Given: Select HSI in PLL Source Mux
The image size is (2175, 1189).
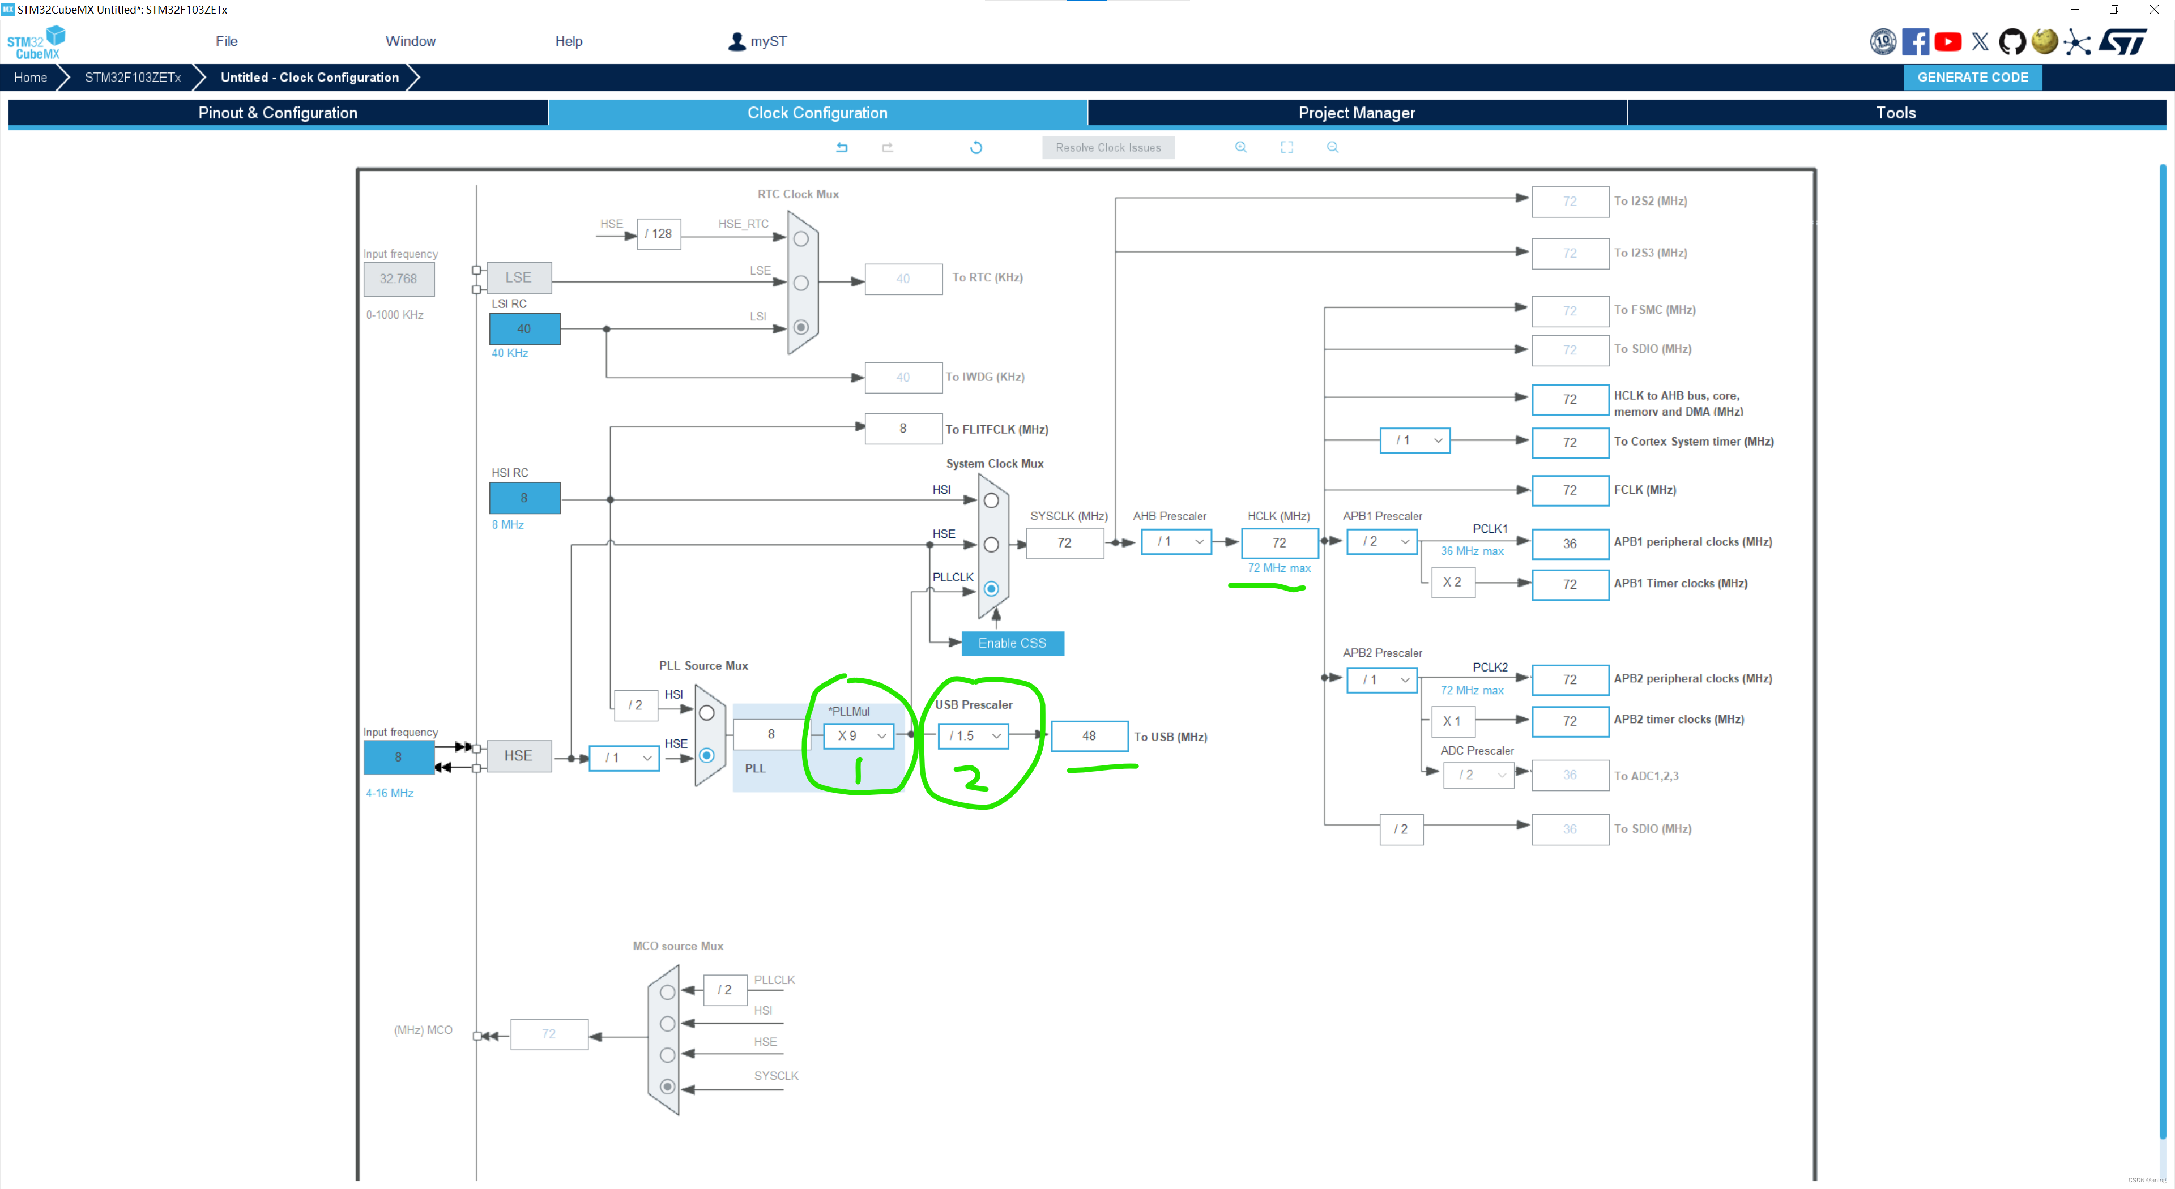Looking at the screenshot, I should [707, 713].
